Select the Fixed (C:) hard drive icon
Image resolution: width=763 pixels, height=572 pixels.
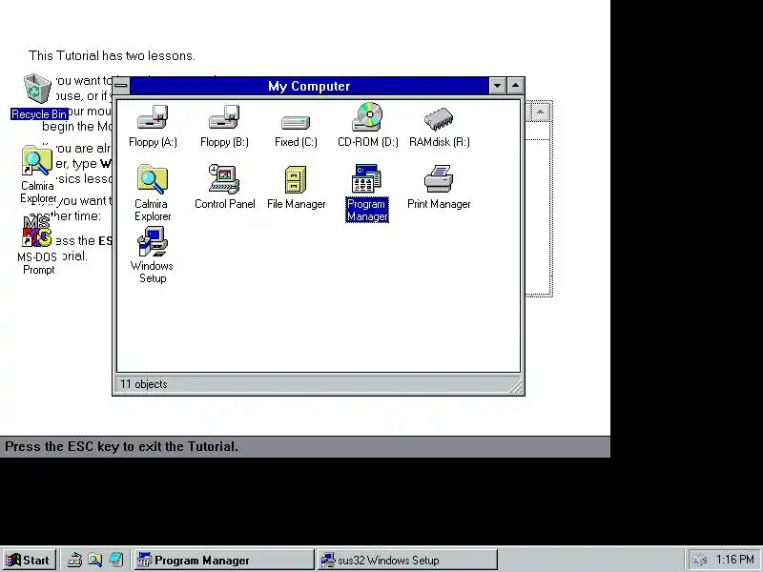pyautogui.click(x=296, y=131)
